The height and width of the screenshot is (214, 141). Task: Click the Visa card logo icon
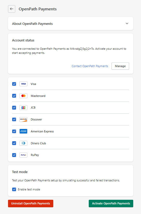coord(23,84)
